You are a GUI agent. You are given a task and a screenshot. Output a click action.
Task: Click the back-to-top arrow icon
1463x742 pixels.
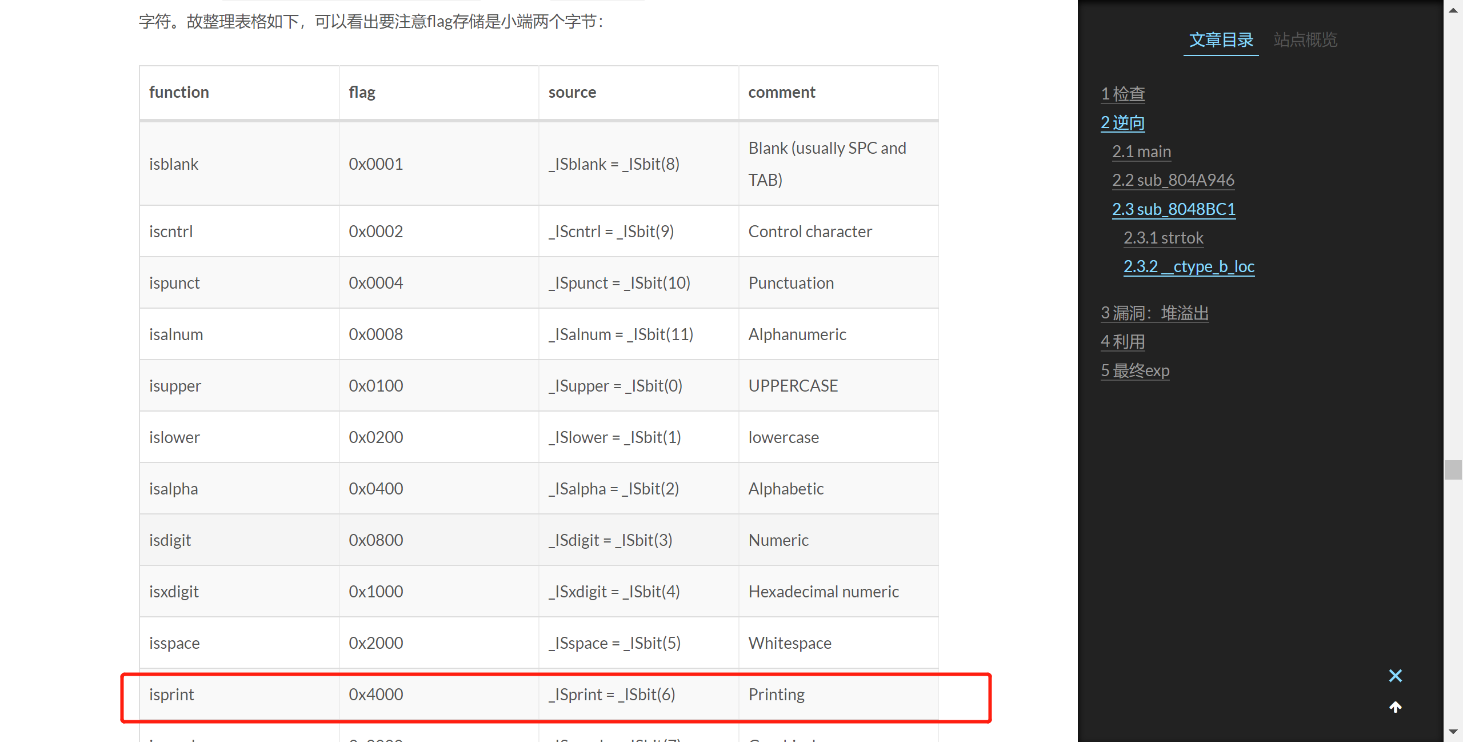(1395, 708)
